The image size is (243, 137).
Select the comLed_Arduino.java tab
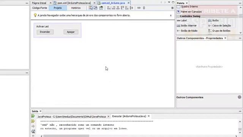coord(113,3)
